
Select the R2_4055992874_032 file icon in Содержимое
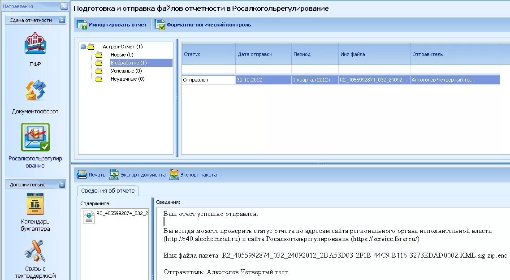tap(89, 216)
